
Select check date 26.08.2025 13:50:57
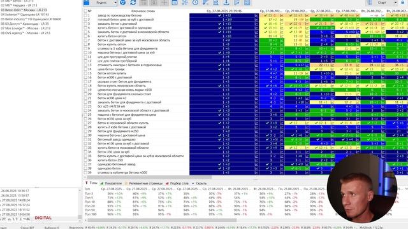coord(15,195)
